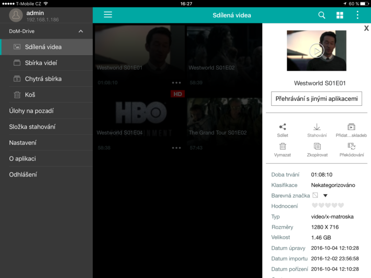
Task: Tap the Stahování download icon
Action: [317, 127]
